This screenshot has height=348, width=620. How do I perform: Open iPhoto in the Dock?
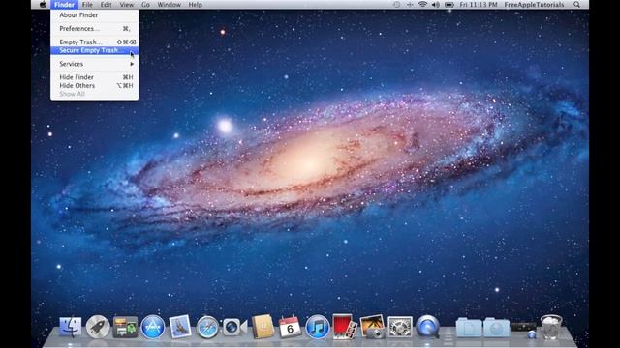pyautogui.click(x=372, y=327)
